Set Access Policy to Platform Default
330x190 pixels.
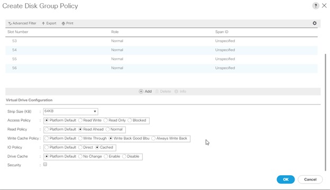click(47, 120)
